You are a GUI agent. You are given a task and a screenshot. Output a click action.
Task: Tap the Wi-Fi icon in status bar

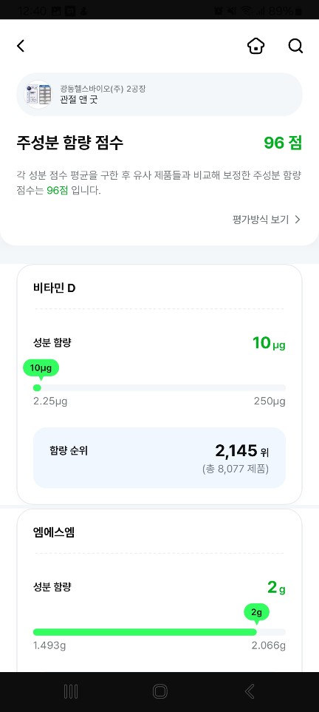tap(247, 10)
